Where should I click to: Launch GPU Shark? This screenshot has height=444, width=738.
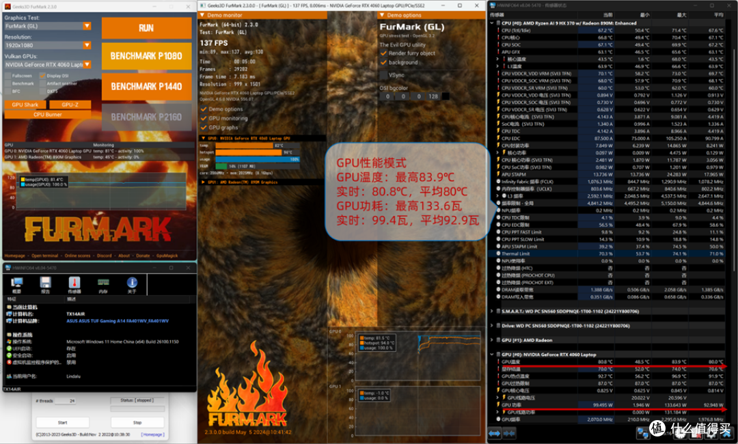(x=25, y=105)
